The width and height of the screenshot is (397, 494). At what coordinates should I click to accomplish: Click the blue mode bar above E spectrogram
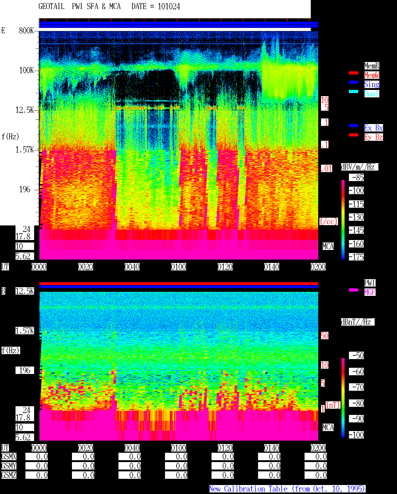coord(179,25)
